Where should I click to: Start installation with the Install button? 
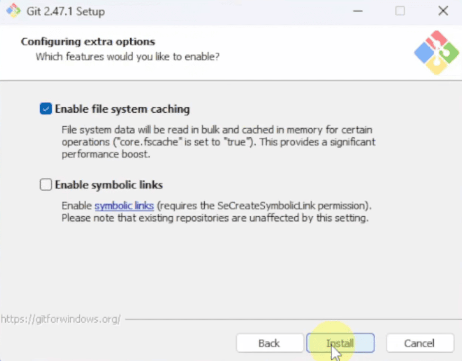pyautogui.click(x=340, y=343)
